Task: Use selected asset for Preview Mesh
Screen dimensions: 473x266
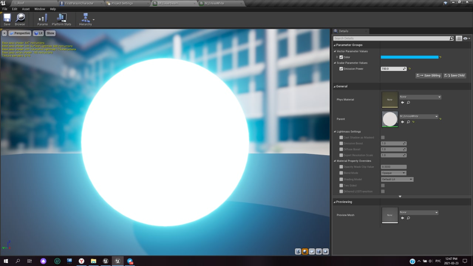Action: (x=402, y=218)
